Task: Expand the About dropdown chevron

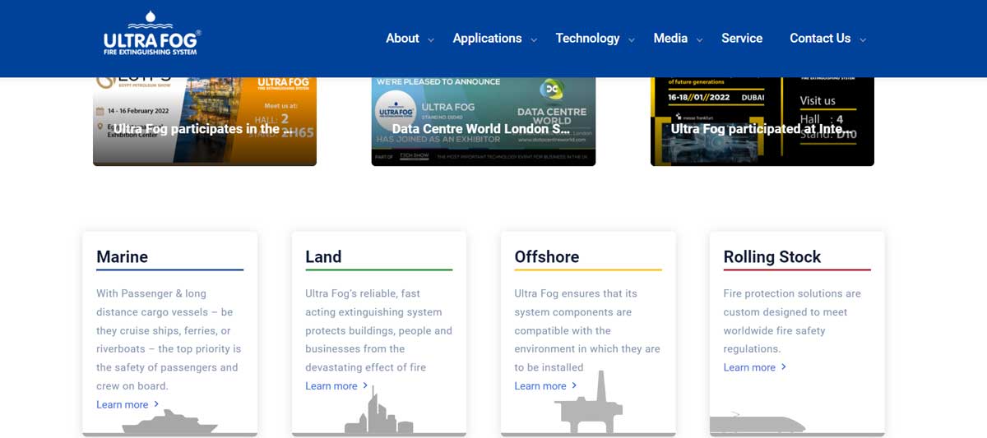Action: click(x=431, y=39)
